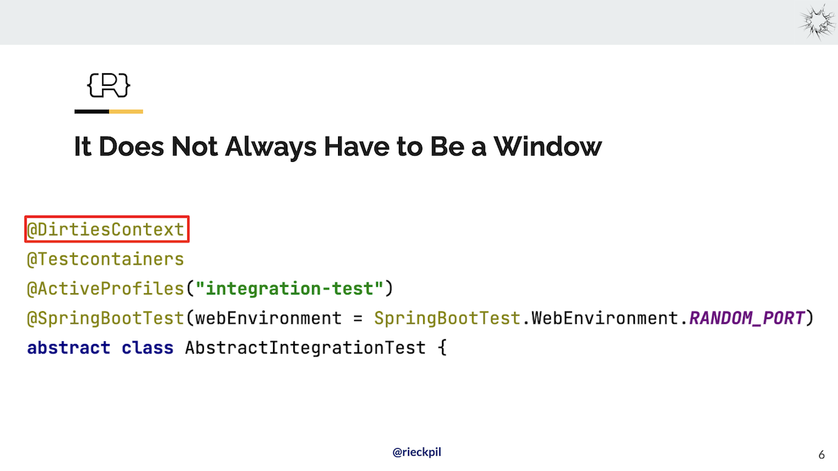Click the @SpringBootTest annotation
The height and width of the screenshot is (471, 838).
click(x=105, y=318)
